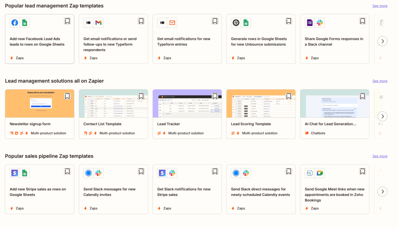Viewport: 398px width, 228px height.
Task: Open the Lead Tracker preview thumbnail
Action: (187, 103)
